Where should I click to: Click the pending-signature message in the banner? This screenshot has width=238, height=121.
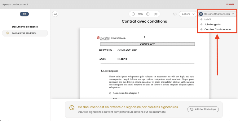pyautogui.click(x=128, y=107)
